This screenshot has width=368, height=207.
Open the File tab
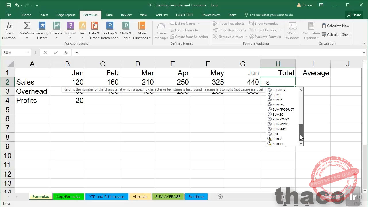coord(9,15)
